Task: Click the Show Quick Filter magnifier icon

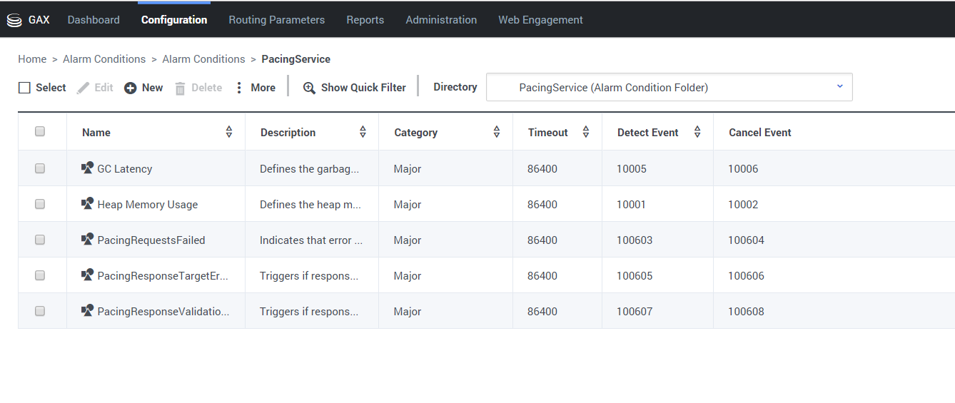Action: pyautogui.click(x=309, y=88)
